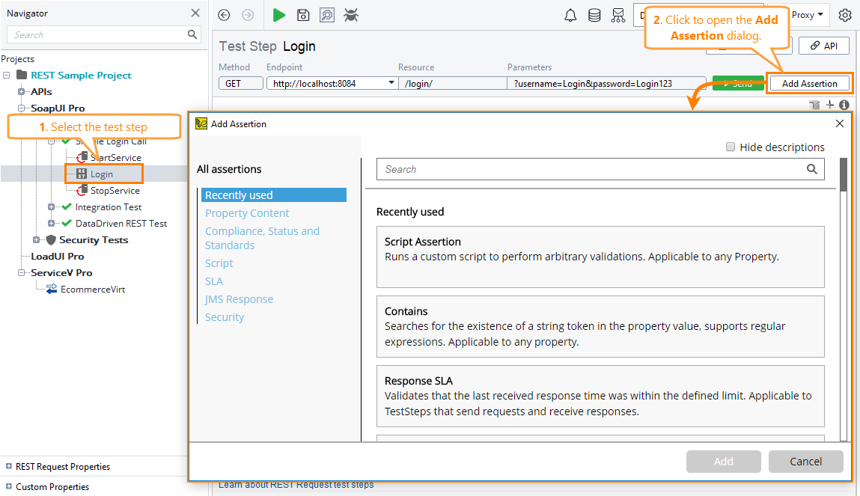Viewport: 860px width, 496px height.
Task: Select the StartService step icon
Action: pyautogui.click(x=82, y=157)
